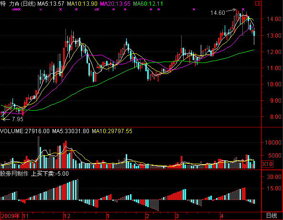
Task: Jump to month 12 on the time axis
Action: coord(67,216)
